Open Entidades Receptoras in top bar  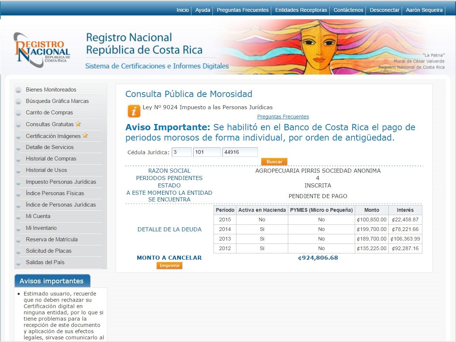click(x=301, y=10)
